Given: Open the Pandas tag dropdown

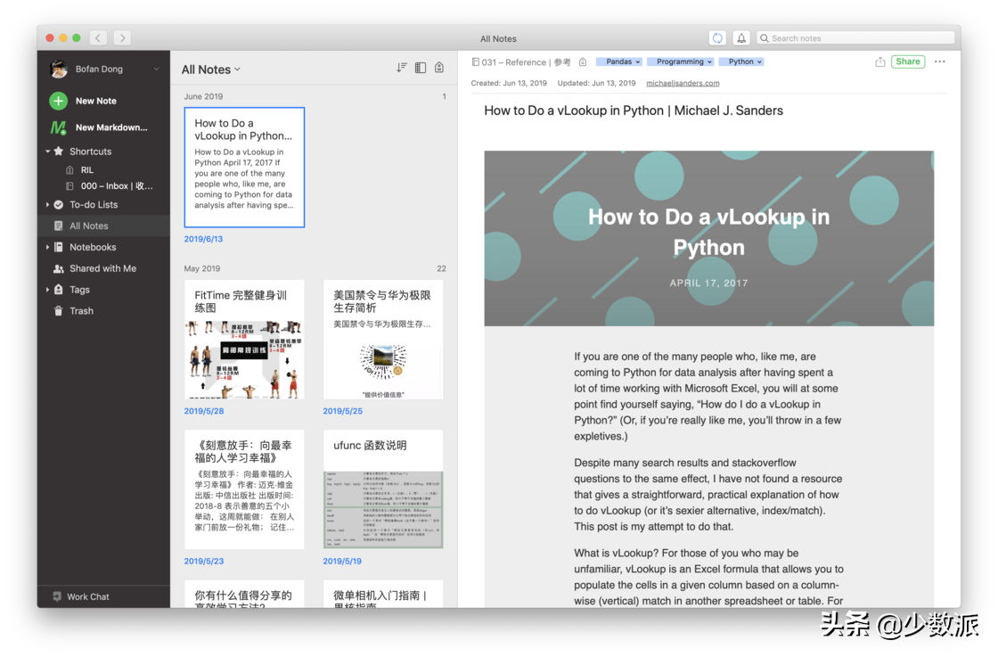Looking at the screenshot, I should 618,62.
